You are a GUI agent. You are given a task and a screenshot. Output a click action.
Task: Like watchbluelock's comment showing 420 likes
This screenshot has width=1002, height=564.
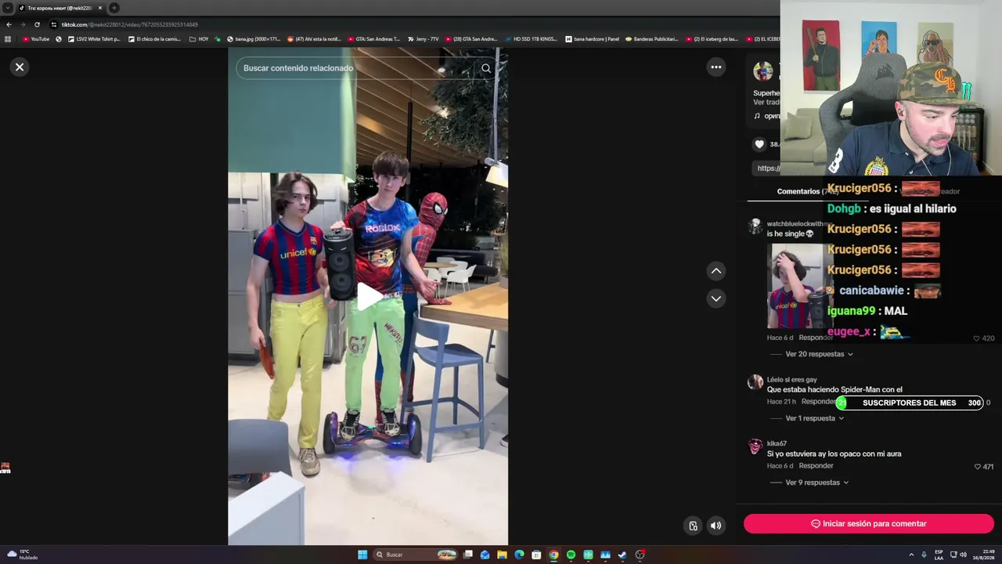[976, 338]
